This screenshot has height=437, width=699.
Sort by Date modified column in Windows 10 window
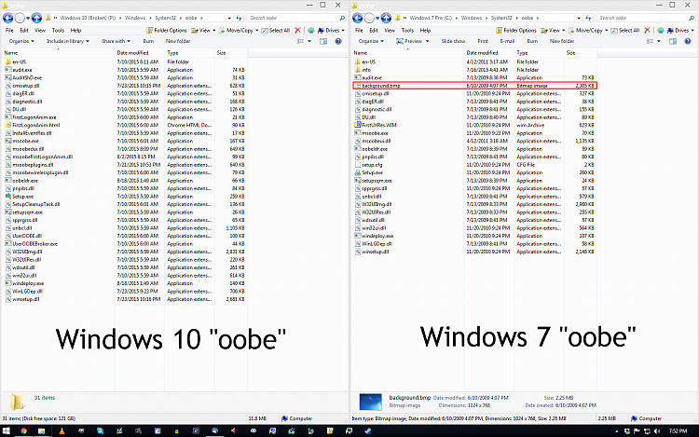(132, 52)
